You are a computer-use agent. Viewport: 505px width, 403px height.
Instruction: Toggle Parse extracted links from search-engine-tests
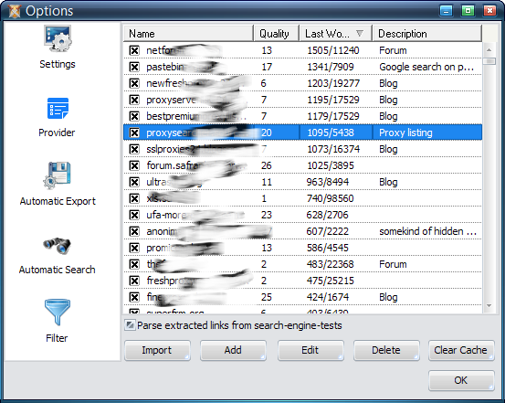[130, 325]
